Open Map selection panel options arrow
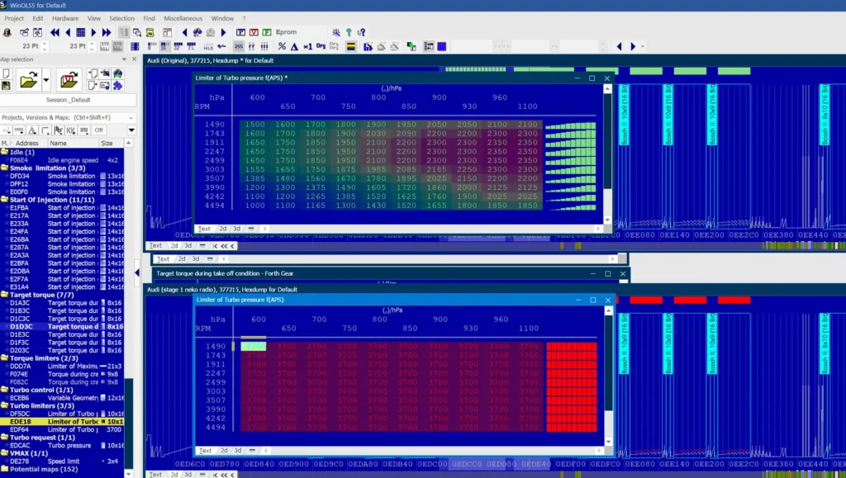846x478 pixels. pos(124,59)
